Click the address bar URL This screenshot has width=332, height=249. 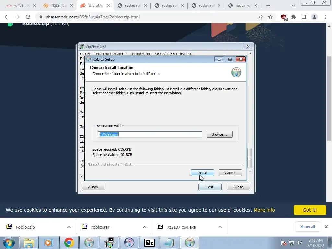(x=93, y=17)
